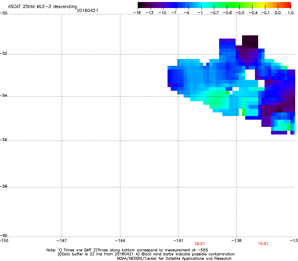This screenshot has height=261, width=298.
Task: Pick the pure green section of the colorbar
Action: click(233, 5)
